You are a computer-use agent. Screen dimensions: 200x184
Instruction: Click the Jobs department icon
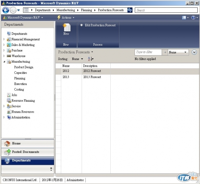pyautogui.click(x=9, y=95)
